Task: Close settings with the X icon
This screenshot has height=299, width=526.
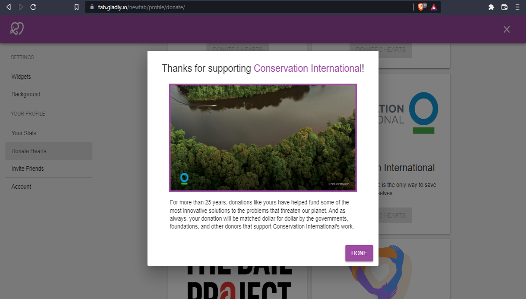Action: 507,29
